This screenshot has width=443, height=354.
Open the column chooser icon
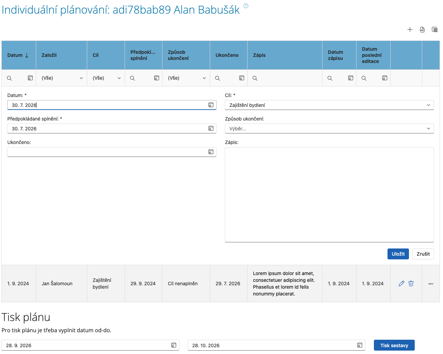(434, 30)
